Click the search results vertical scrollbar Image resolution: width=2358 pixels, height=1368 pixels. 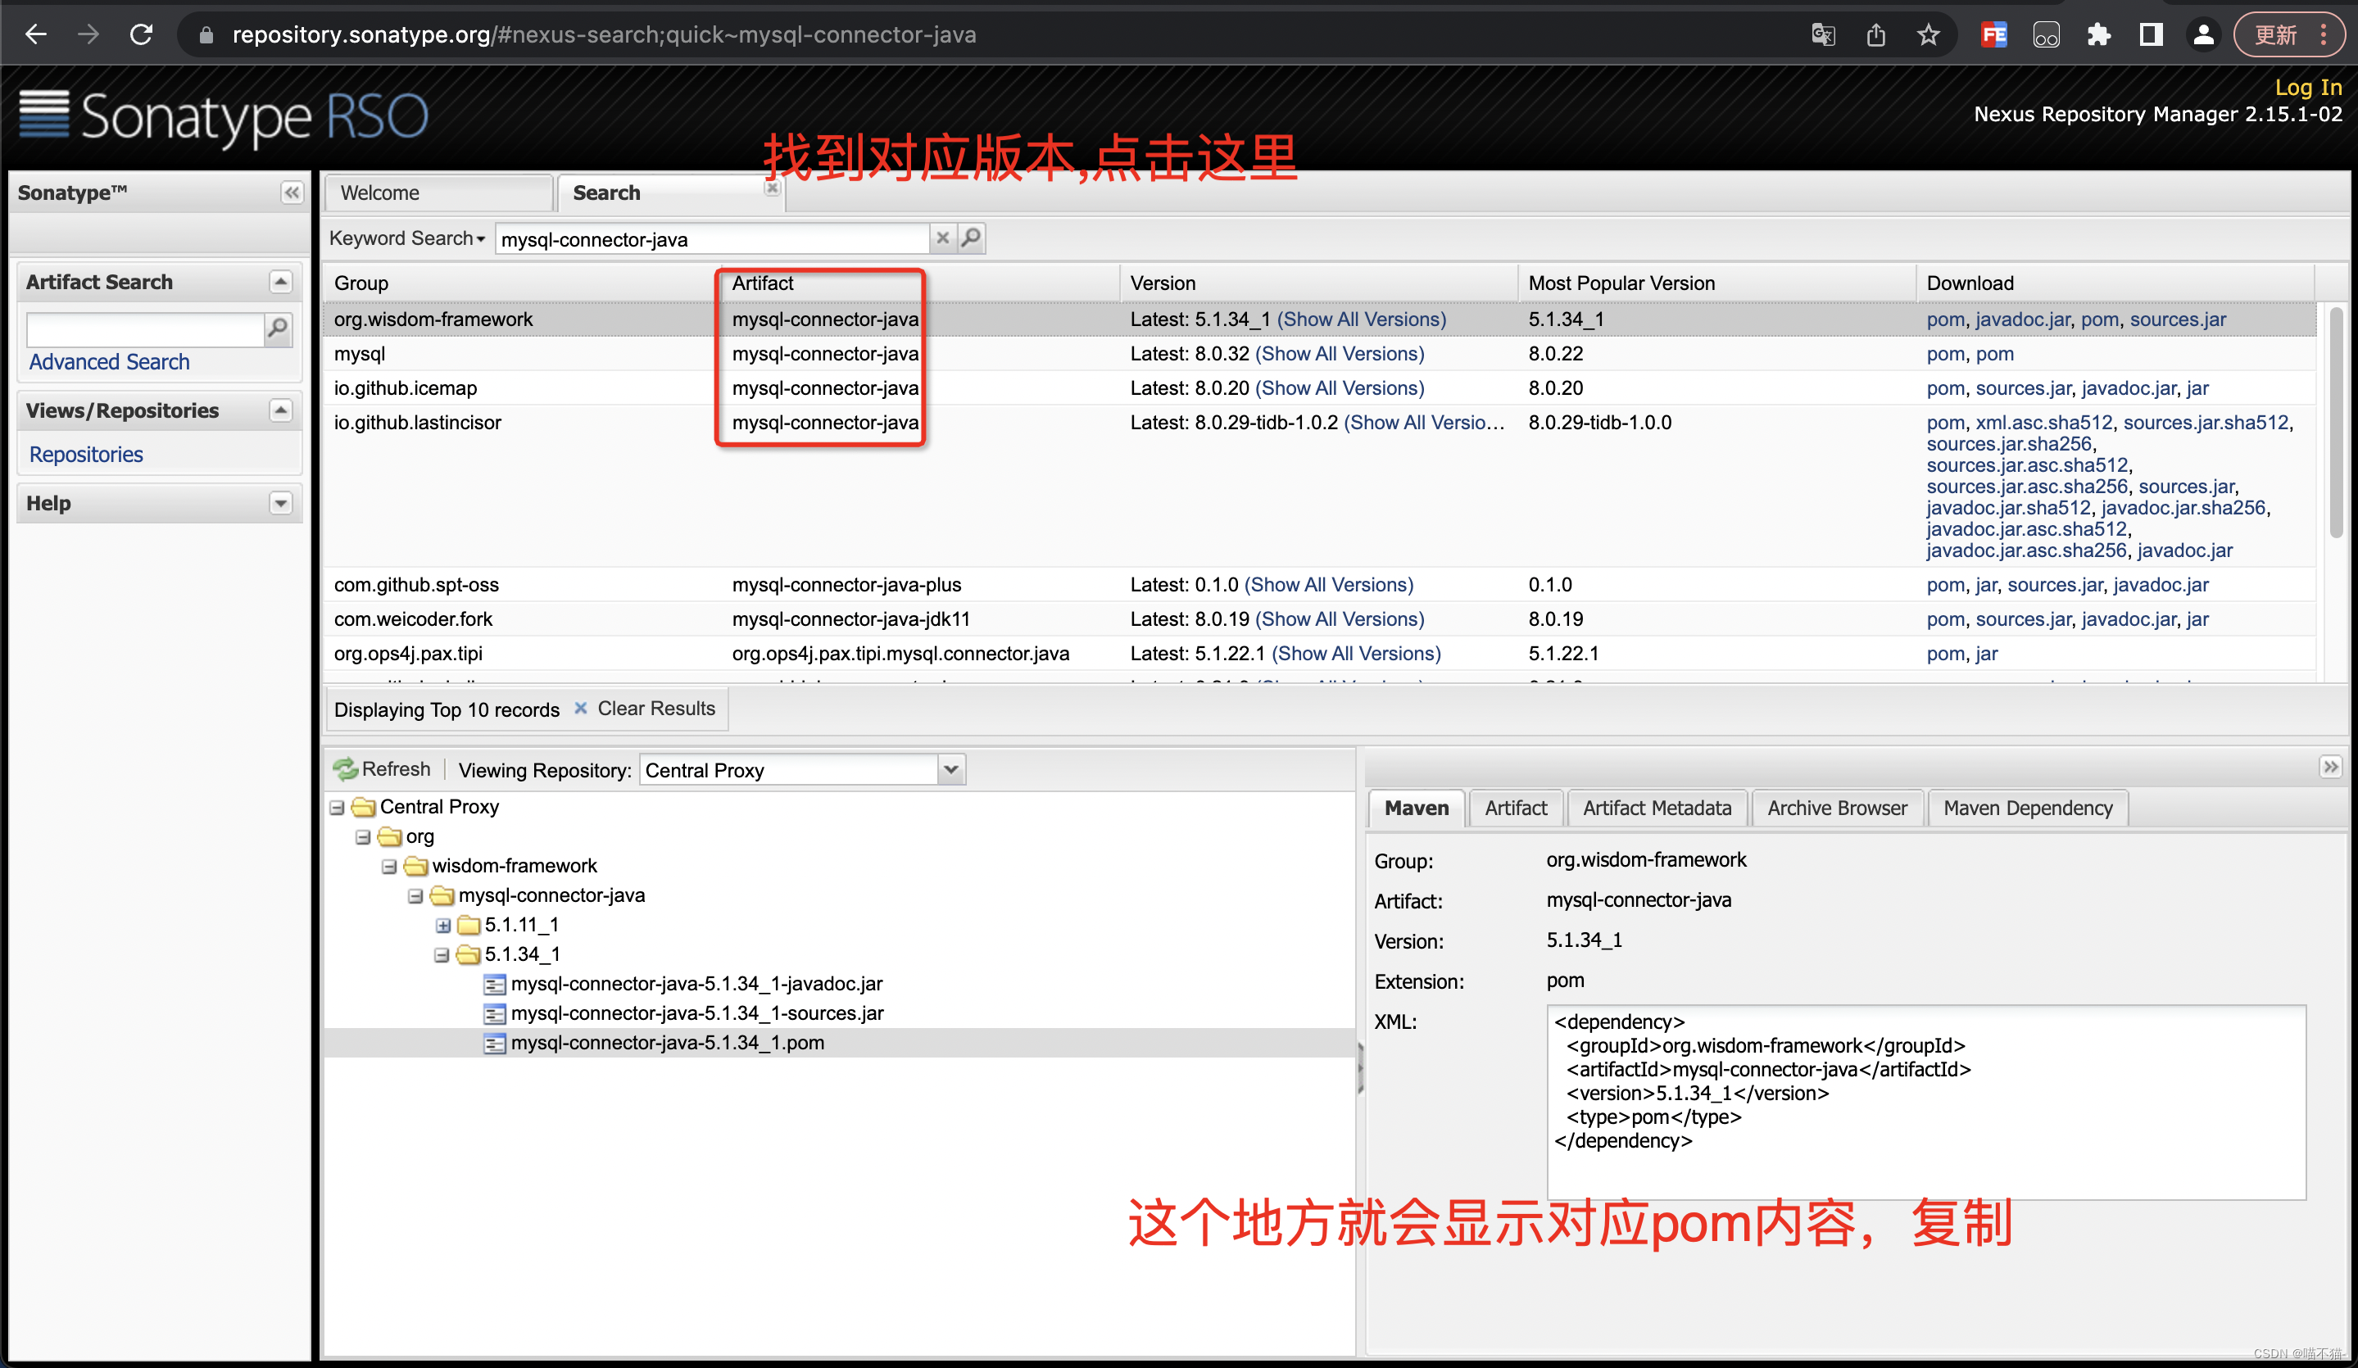2336,421
